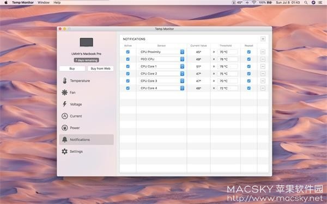Toggle Active checkbox for PECI CPU

128,59
